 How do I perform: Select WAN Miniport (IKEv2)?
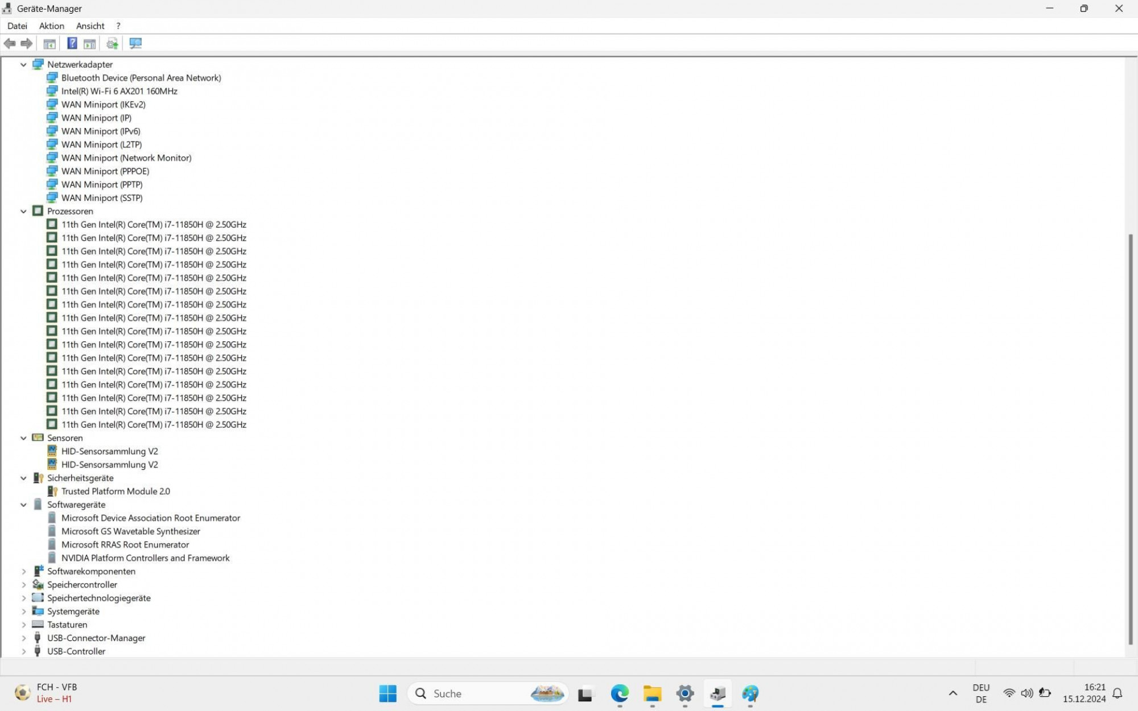point(104,105)
